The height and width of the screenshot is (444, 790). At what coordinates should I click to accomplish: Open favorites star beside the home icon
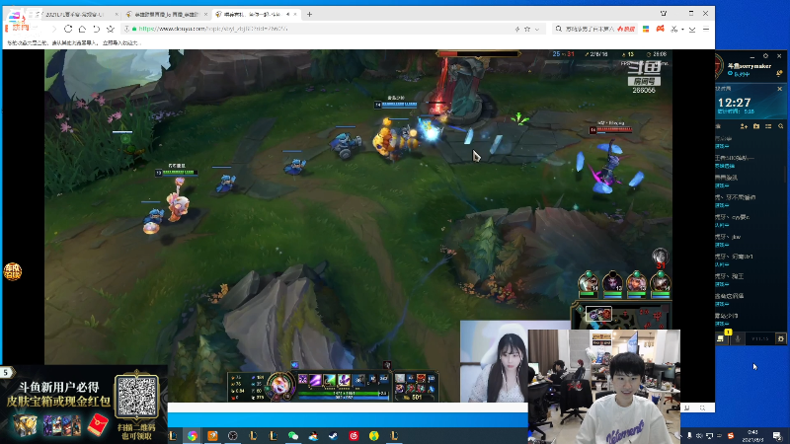(x=111, y=29)
